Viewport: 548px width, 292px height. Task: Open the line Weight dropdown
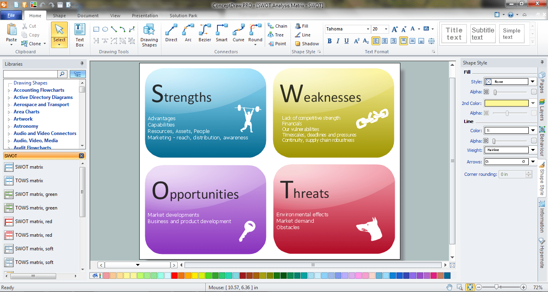(x=533, y=150)
